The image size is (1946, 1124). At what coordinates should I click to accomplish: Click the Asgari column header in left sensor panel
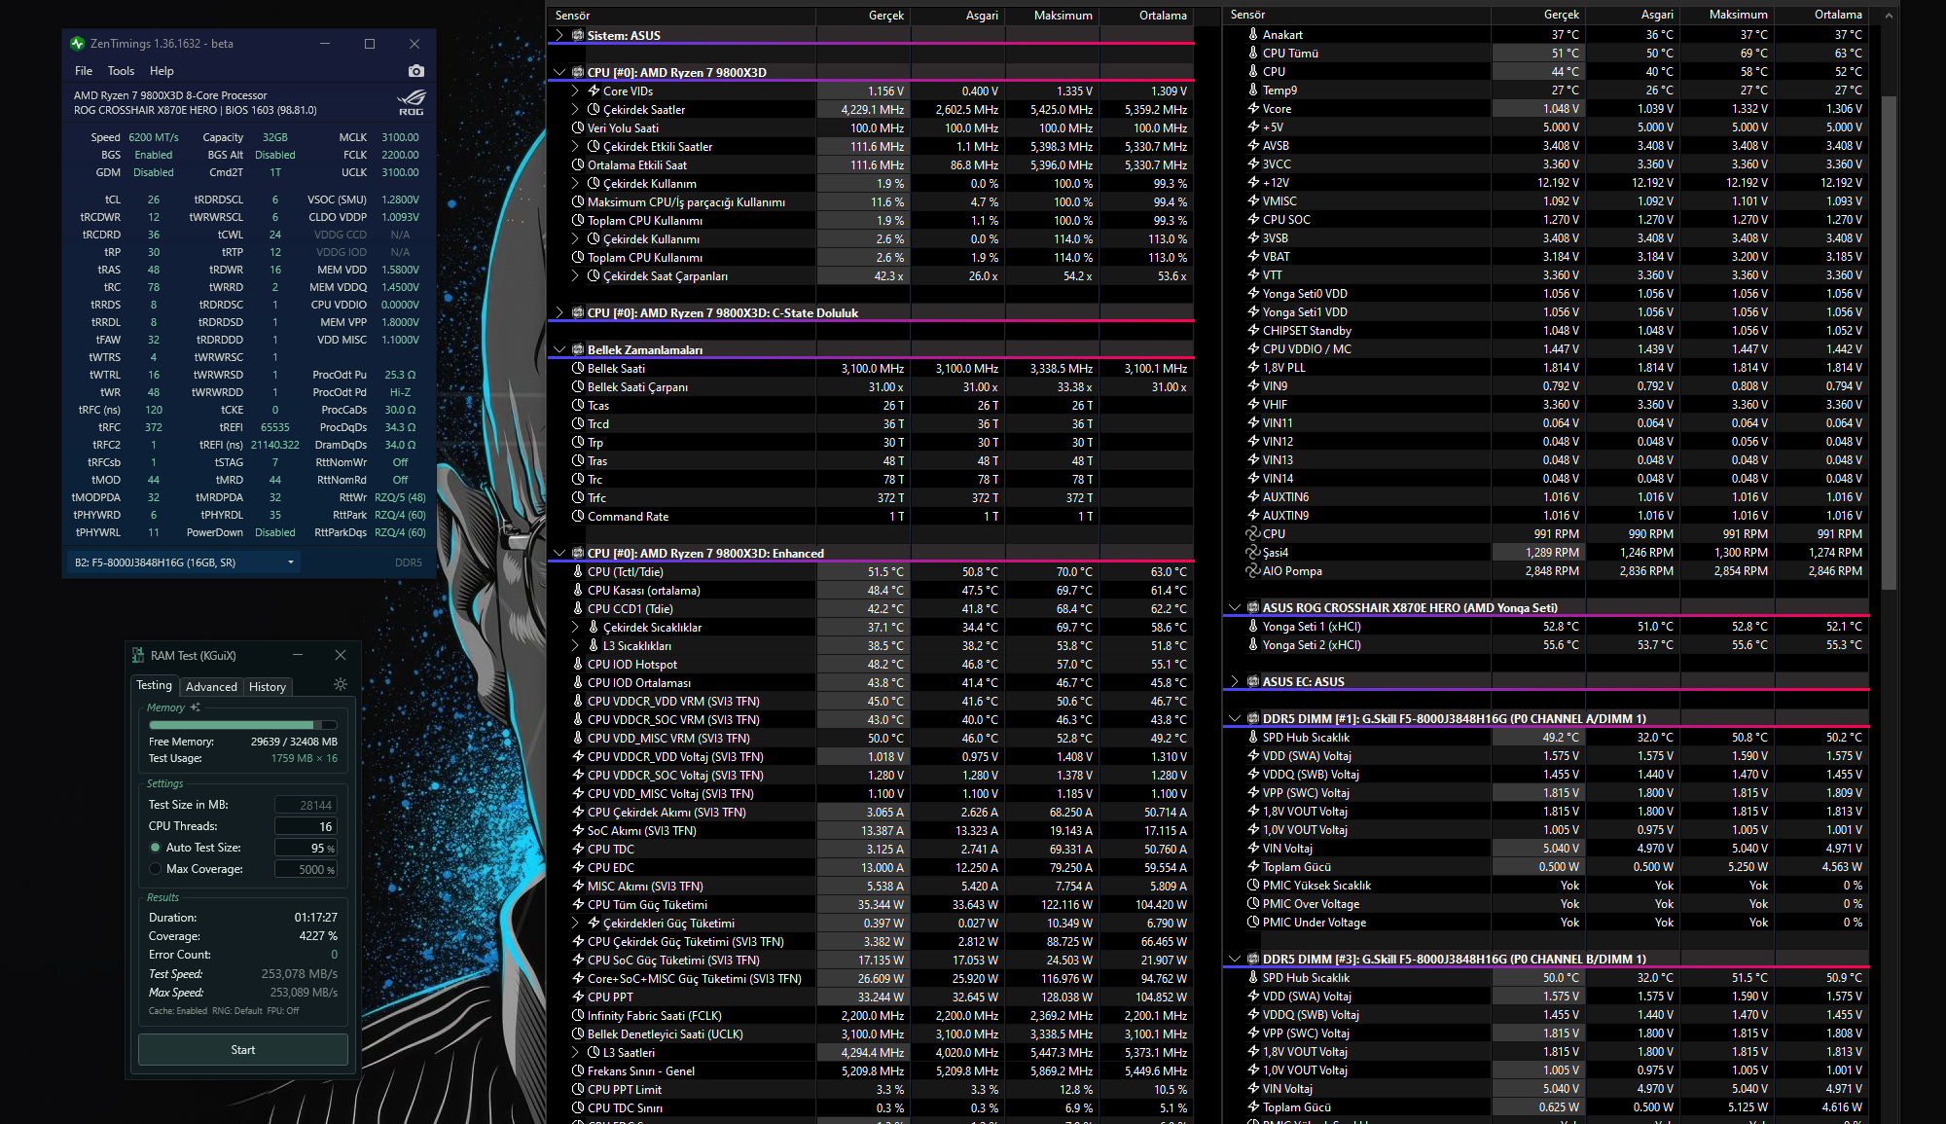tap(957, 16)
